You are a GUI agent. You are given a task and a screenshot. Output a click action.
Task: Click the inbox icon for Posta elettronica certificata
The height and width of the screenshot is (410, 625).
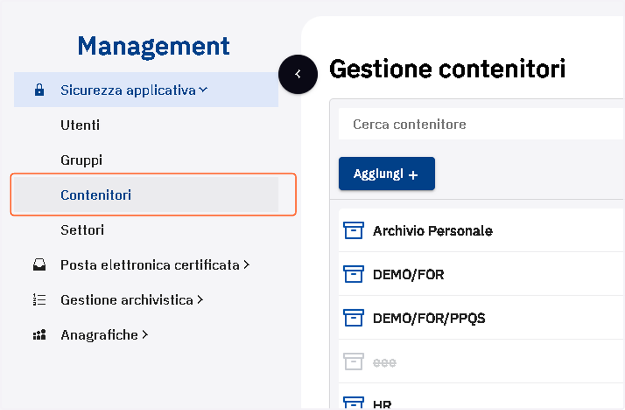[39, 265]
